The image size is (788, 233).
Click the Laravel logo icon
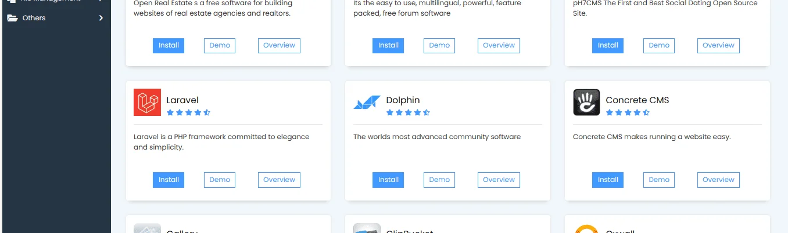point(147,103)
